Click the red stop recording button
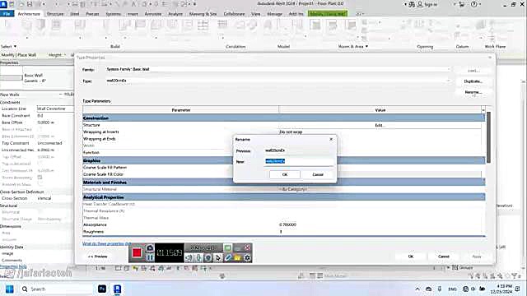 [x=137, y=252]
